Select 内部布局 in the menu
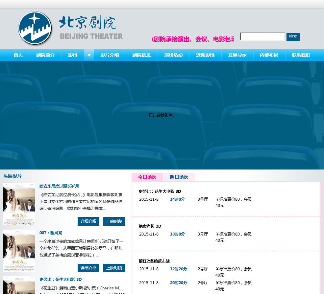Screen dimensions: 324x294 pos(269,55)
